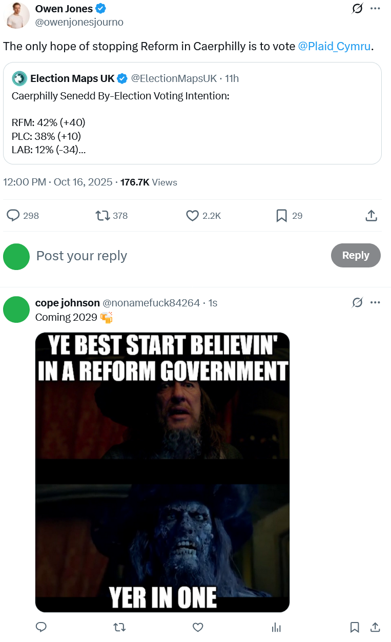This screenshot has width=391, height=642.
Task: Reply to cope johnson's comment
Action: [42, 627]
